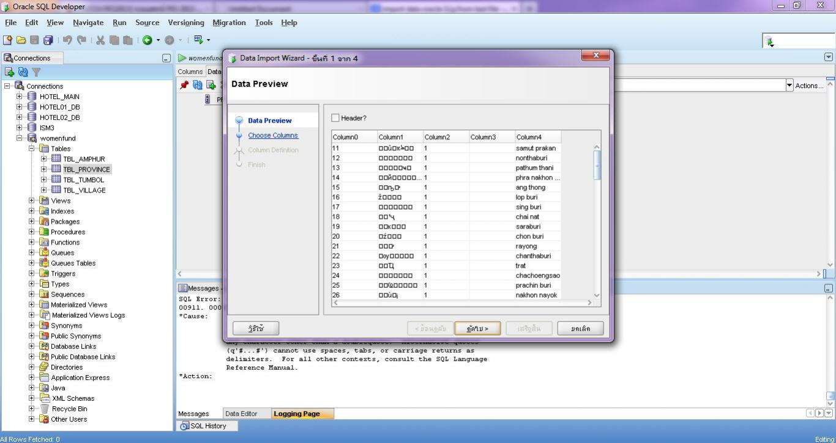Expand the Views node
Screen dimensions: 836x443
[x=32, y=200]
